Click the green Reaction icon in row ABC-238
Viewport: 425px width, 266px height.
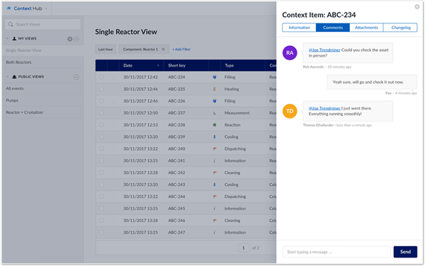point(215,125)
